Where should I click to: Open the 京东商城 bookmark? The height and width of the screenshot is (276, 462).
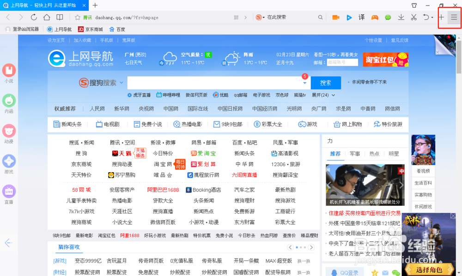tap(91, 29)
